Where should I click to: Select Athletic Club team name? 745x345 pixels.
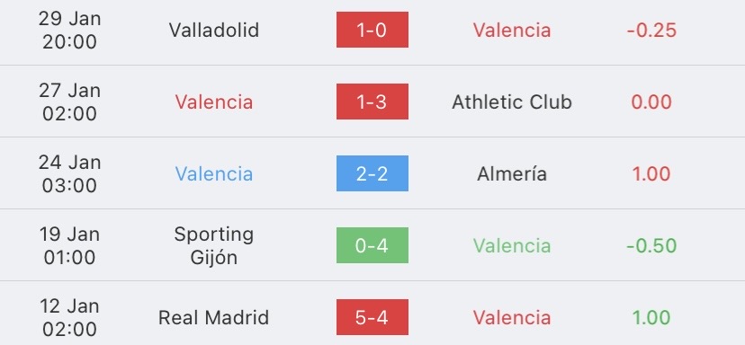(512, 102)
